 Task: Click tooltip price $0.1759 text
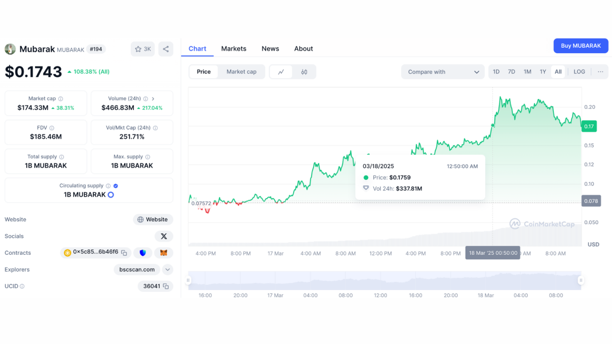click(x=400, y=177)
